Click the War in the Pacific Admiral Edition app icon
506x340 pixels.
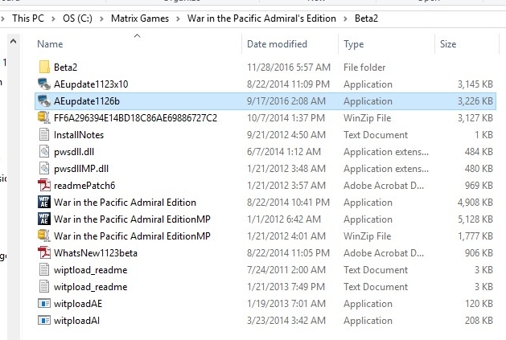44,203
